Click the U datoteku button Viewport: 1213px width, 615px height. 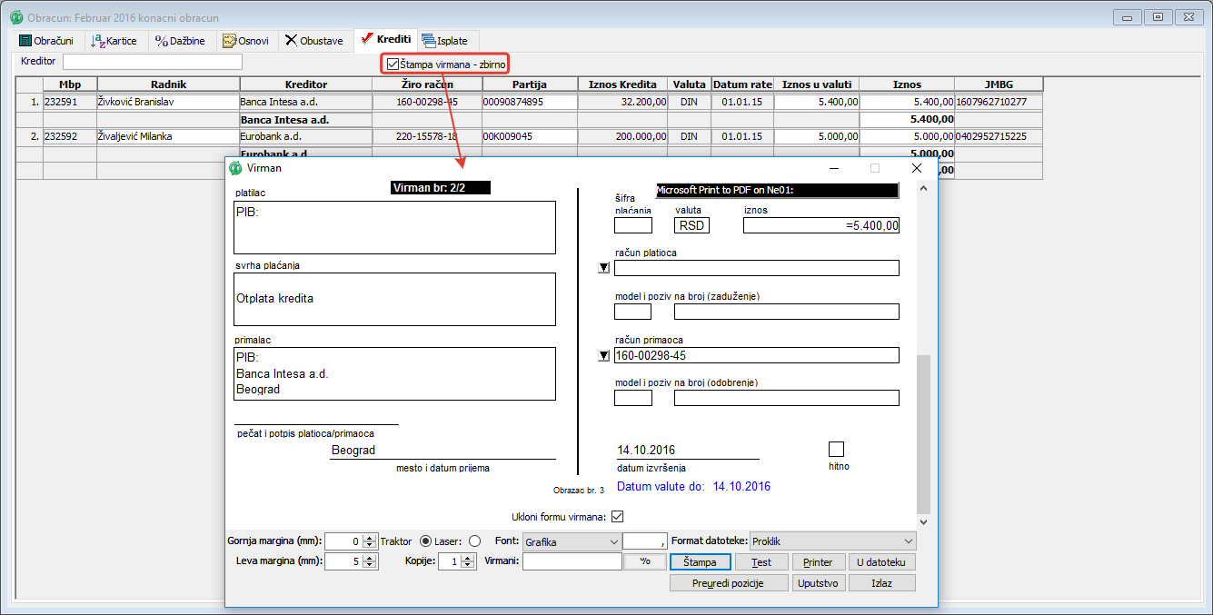881,562
